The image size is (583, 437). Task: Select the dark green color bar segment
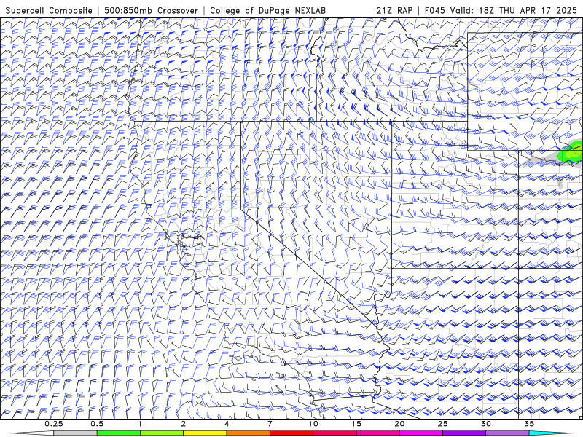coord(119,433)
